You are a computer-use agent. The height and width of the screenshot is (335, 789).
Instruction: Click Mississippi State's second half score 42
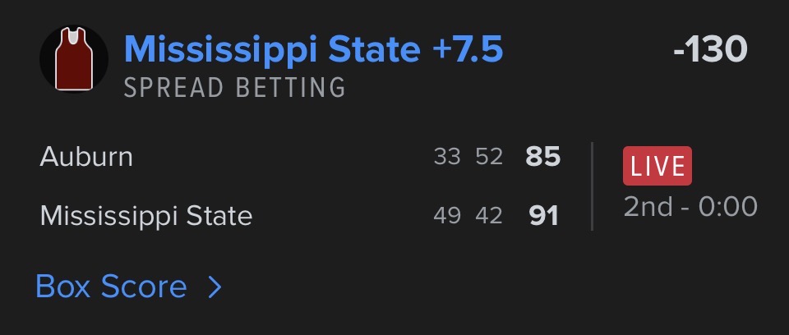coord(489,216)
